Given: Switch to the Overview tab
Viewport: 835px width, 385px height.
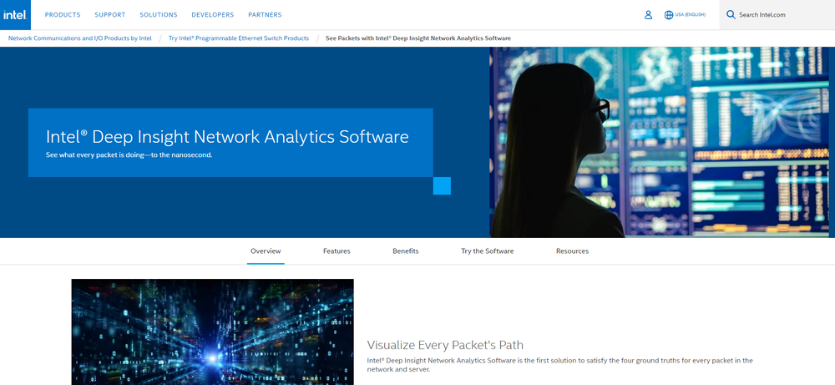Looking at the screenshot, I should point(266,251).
